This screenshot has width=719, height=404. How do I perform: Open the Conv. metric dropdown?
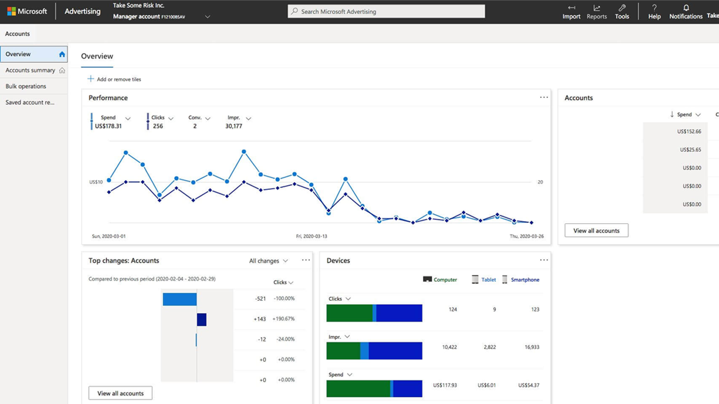click(207, 118)
